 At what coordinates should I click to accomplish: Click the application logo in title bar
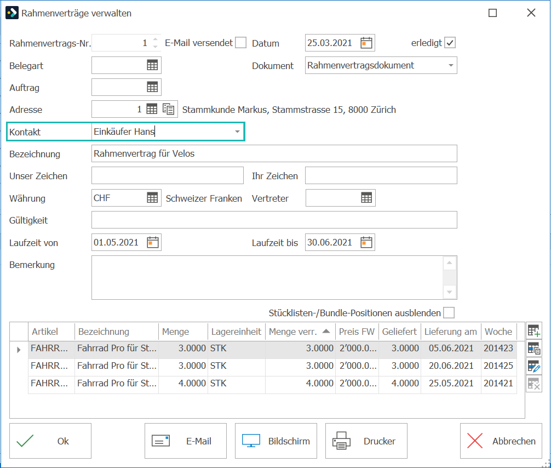[12, 13]
